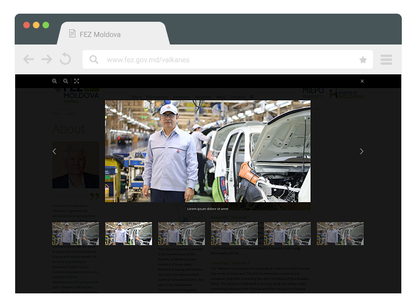Click the Invest in Moldova logo
This screenshot has width=418, height=308.
click(346, 94)
